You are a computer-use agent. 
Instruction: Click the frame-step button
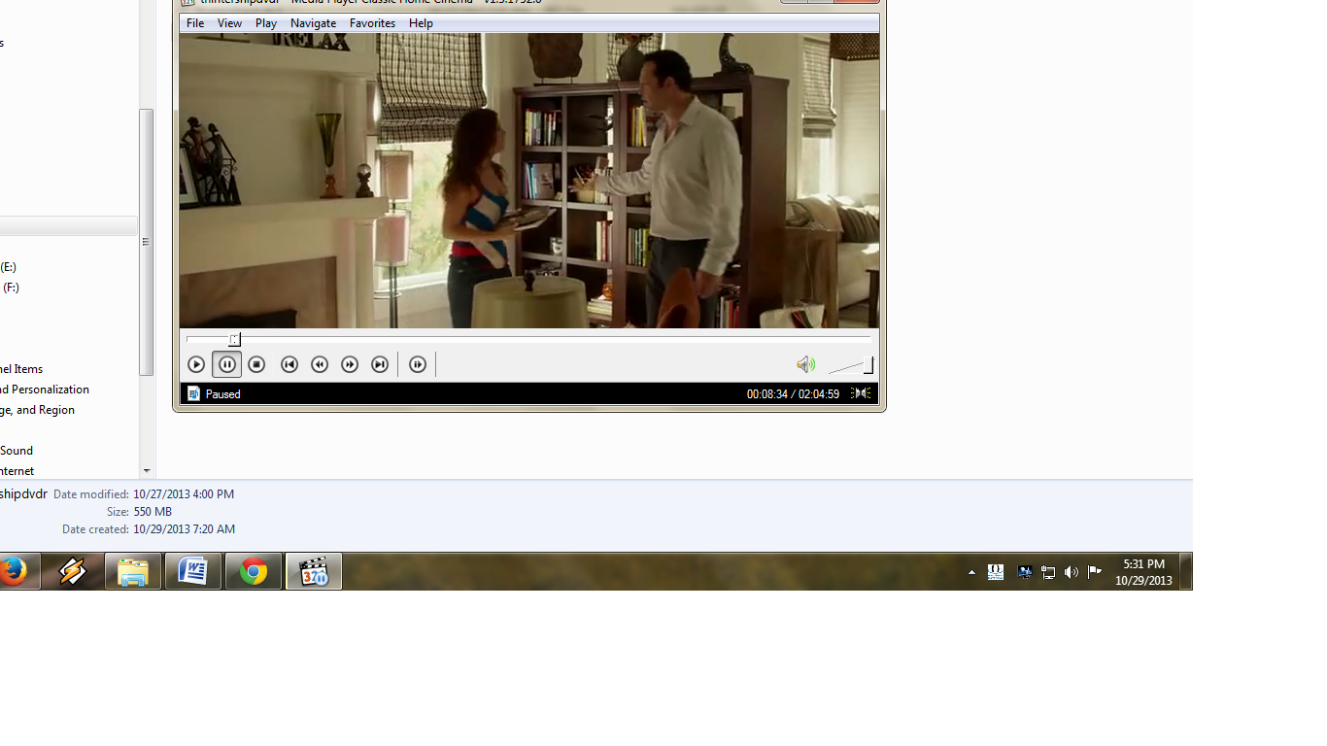pos(418,364)
